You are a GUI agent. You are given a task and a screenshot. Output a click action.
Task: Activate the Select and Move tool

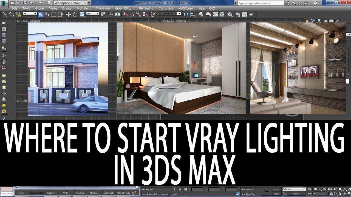(x=68, y=14)
